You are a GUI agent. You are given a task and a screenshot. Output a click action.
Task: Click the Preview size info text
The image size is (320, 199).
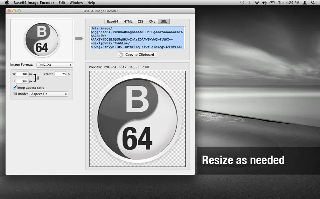pyautogui.click(x=126, y=67)
